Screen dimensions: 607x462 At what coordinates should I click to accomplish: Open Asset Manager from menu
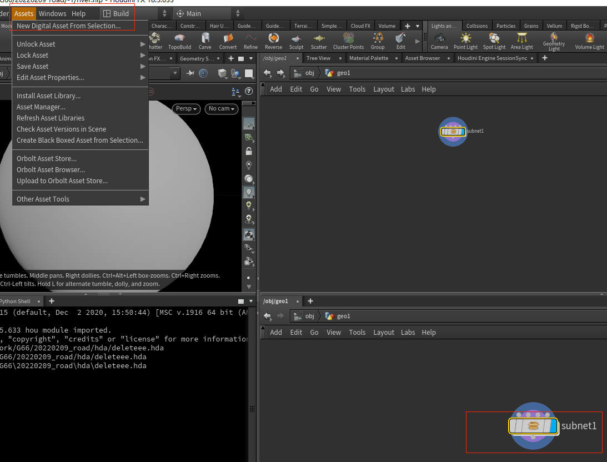pos(41,107)
